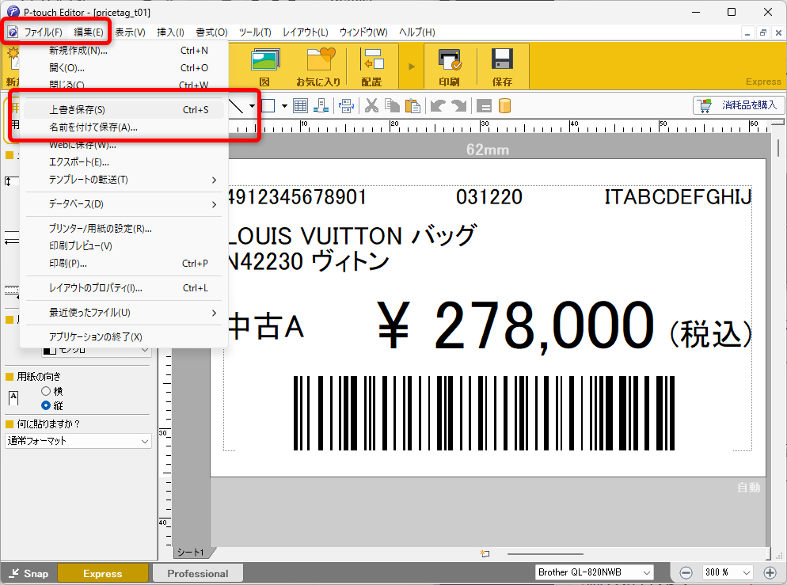Open the Favorites (お気に入り) folder icon
The image size is (787, 585).
pyautogui.click(x=318, y=65)
